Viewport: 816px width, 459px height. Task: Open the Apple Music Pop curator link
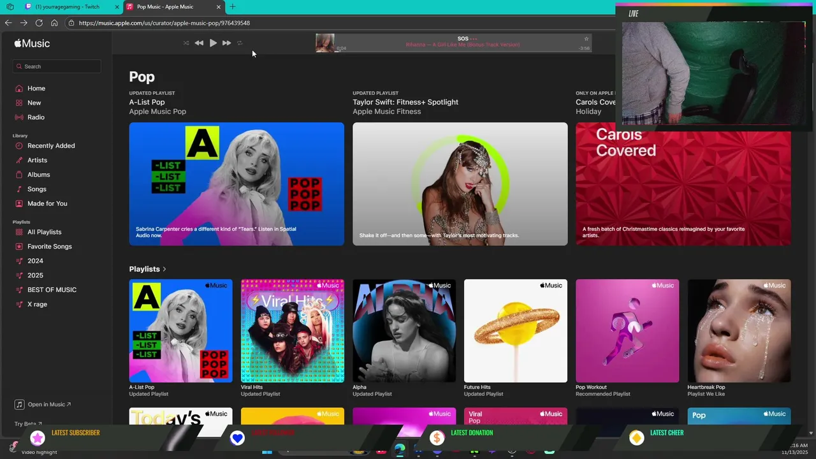(x=157, y=112)
